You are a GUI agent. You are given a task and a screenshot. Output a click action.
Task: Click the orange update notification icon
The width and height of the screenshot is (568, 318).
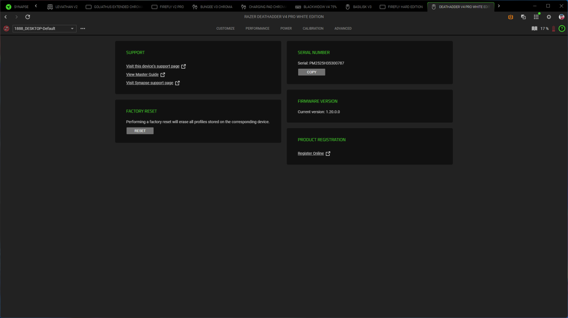[511, 17]
